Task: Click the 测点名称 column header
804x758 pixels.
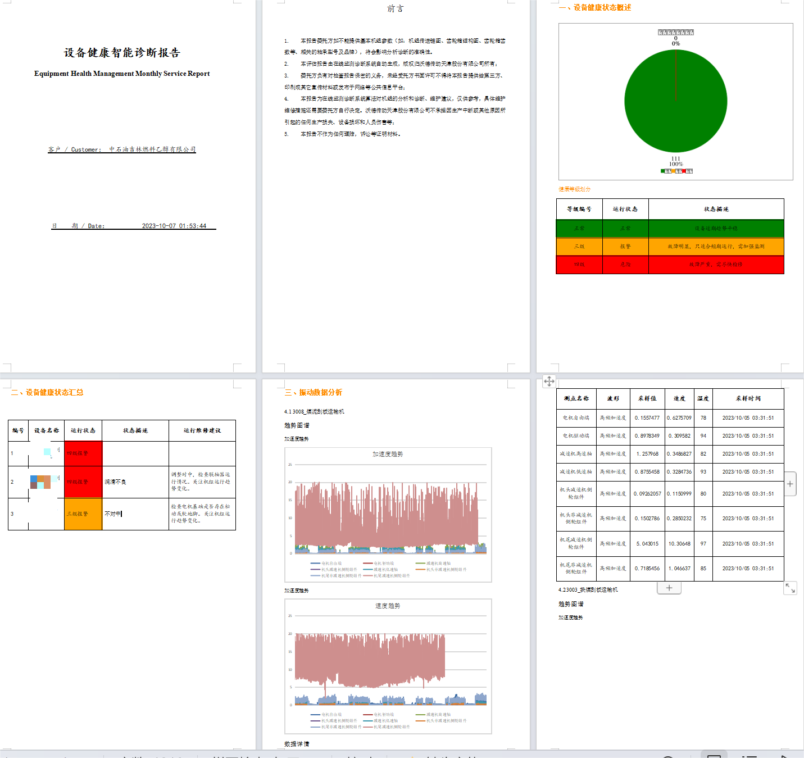Action: (576, 398)
